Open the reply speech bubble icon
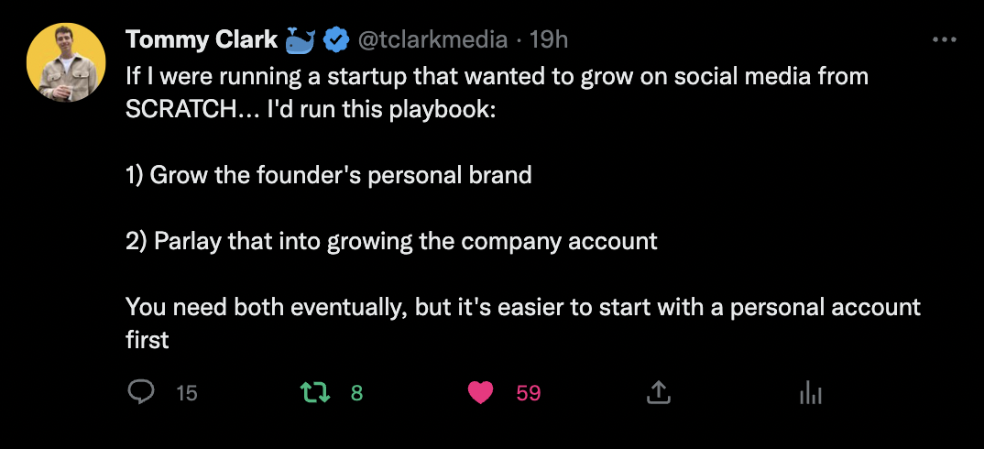The image size is (984, 449). (x=140, y=393)
